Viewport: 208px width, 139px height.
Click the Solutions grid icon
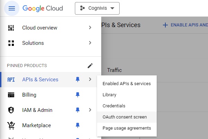(11, 43)
